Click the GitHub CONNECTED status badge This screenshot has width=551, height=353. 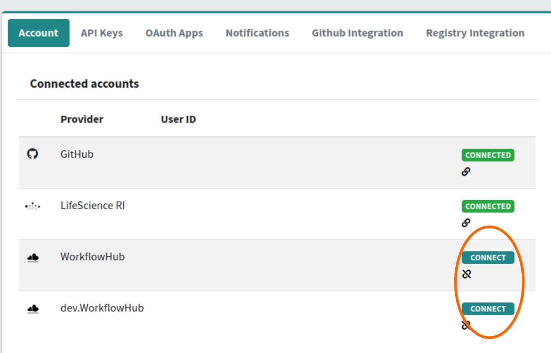[x=488, y=155]
